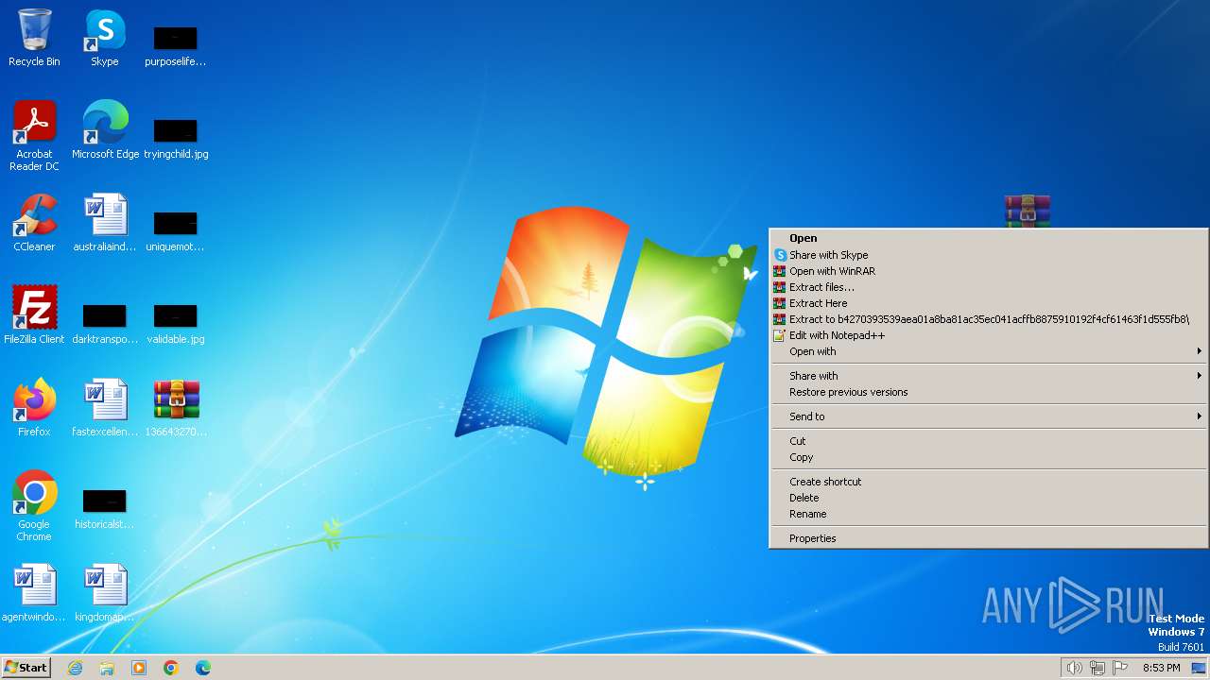Viewport: 1210px width, 680px height.
Task: Click the Show desktop button
Action: (x=1199, y=668)
